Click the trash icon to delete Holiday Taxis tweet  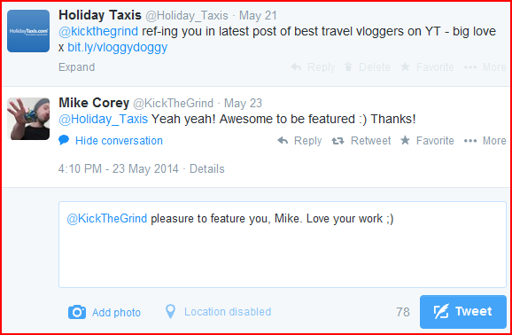[x=348, y=67]
